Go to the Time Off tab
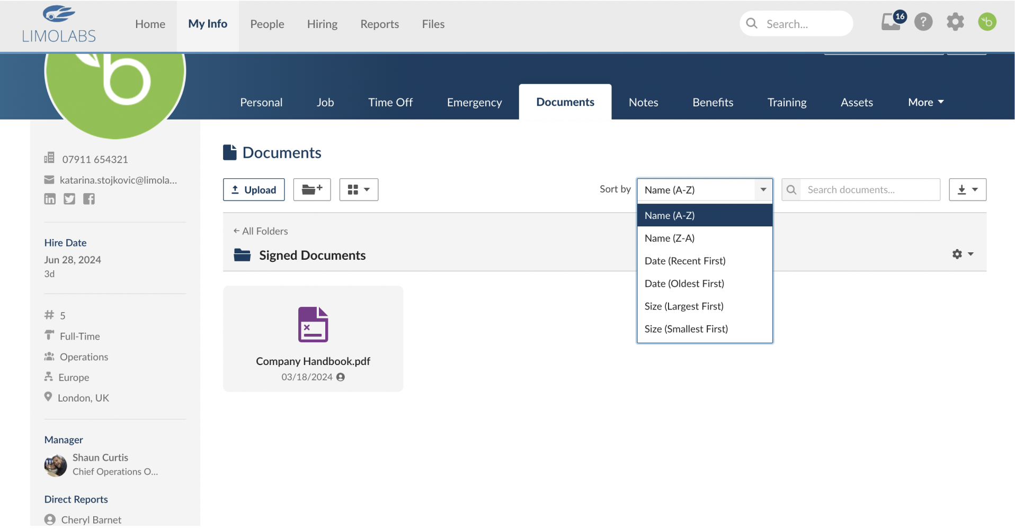Image resolution: width=1015 pixels, height=529 pixels. [x=390, y=102]
